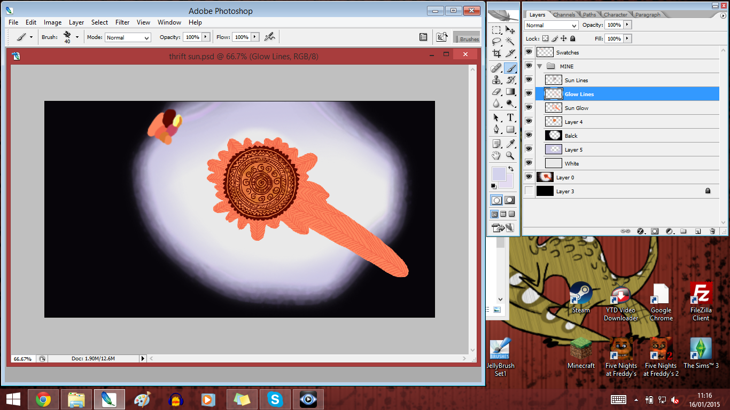Image resolution: width=730 pixels, height=410 pixels.
Task: Open the Opacity slider arrow
Action: [628, 24]
